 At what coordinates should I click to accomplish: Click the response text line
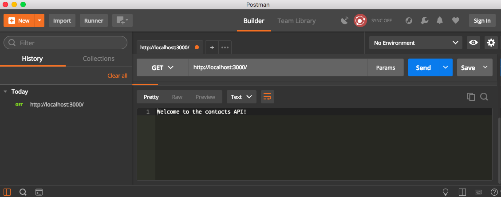click(201, 112)
